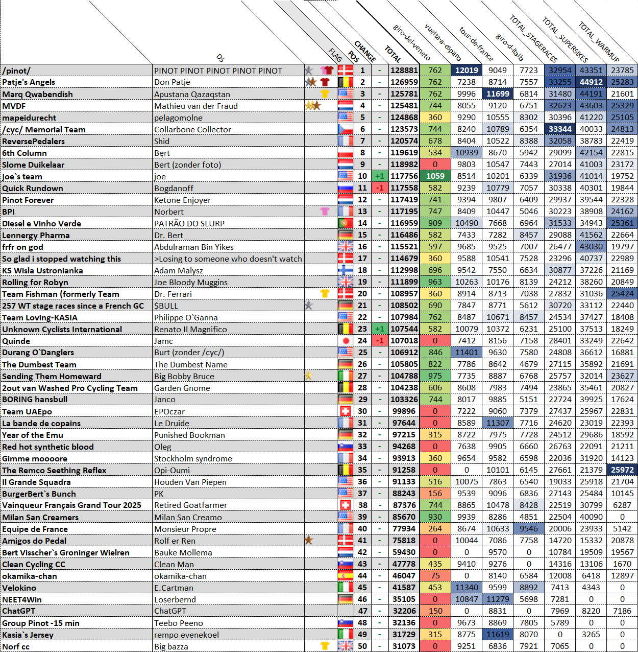Click the Czech flag in Collarbone Collector's row
This screenshot has height=652, width=638.
(346, 129)
